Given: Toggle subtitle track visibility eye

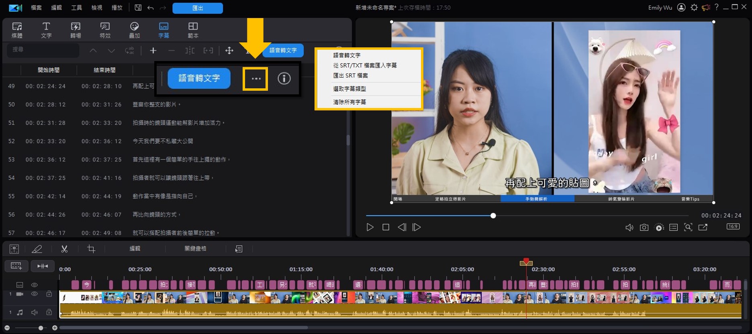Looking at the screenshot, I should (x=35, y=285).
